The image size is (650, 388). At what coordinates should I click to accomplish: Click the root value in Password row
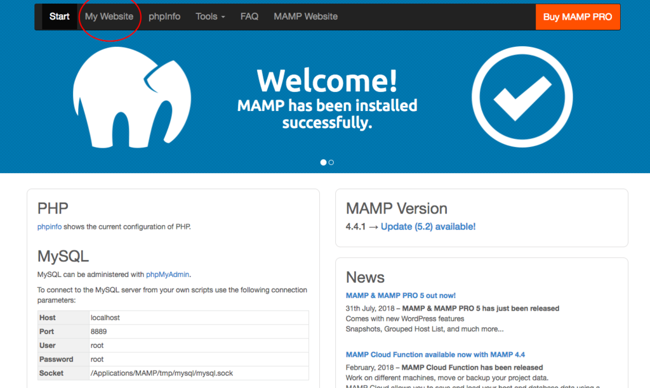[x=199, y=359]
